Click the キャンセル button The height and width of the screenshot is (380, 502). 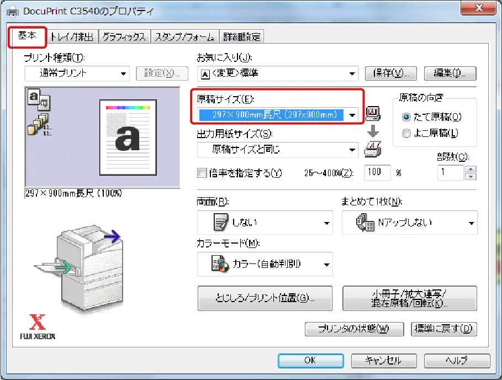point(384,361)
